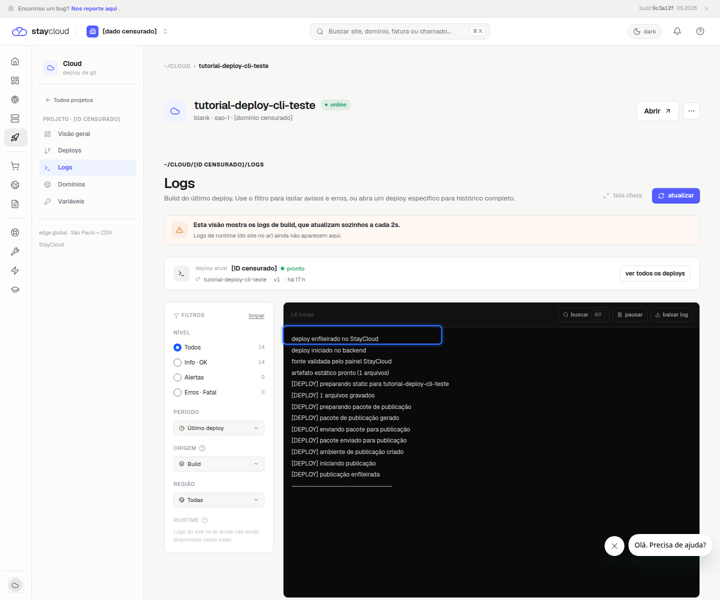Open Visão geral in the project menu
The image size is (720, 600).
tap(87, 134)
